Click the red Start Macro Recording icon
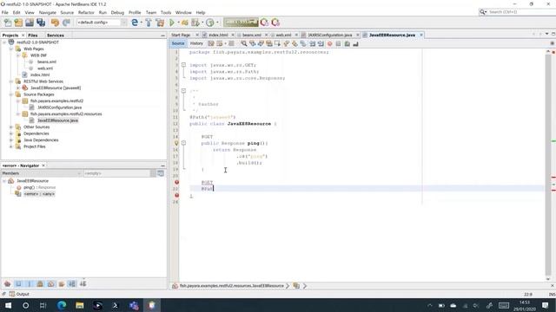This screenshot has height=312, width=556. tap(330, 43)
